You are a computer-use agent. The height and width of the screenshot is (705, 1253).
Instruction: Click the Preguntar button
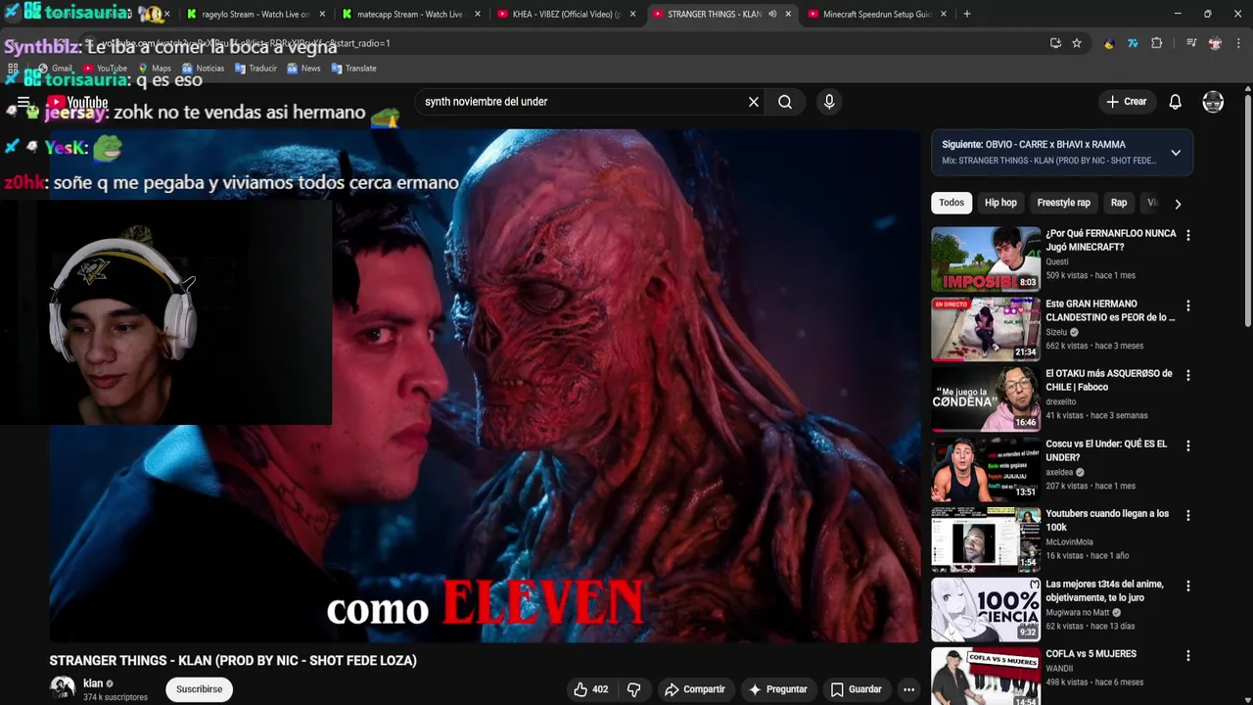tap(778, 689)
